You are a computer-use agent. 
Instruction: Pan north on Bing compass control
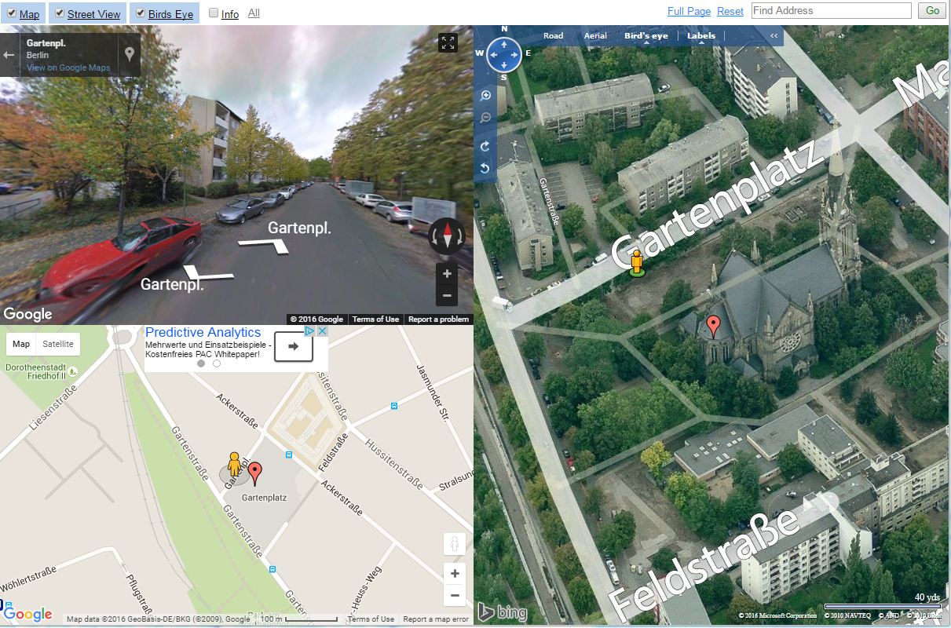[x=503, y=43]
